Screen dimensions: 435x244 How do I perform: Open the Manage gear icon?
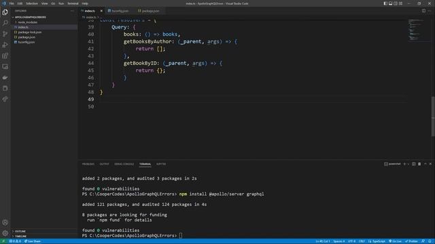pyautogui.click(x=5, y=233)
